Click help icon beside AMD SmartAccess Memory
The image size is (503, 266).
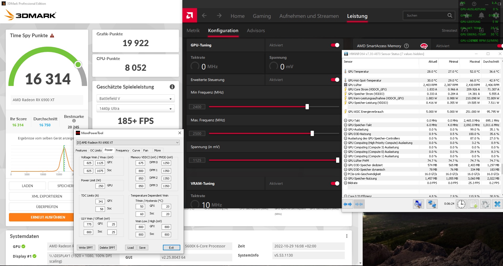click(406, 46)
